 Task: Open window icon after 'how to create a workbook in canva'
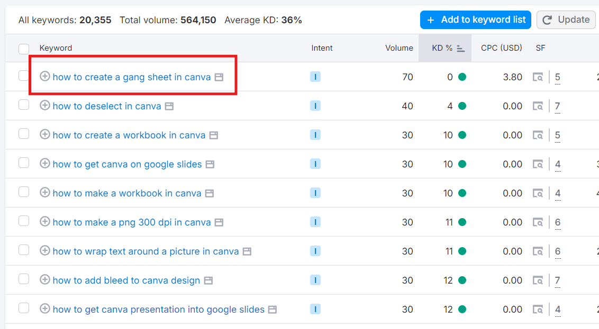214,135
